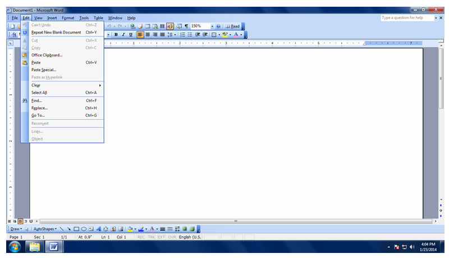Toggle Align Left paragraph alignment
The image size is (449, 258).
[140, 35]
